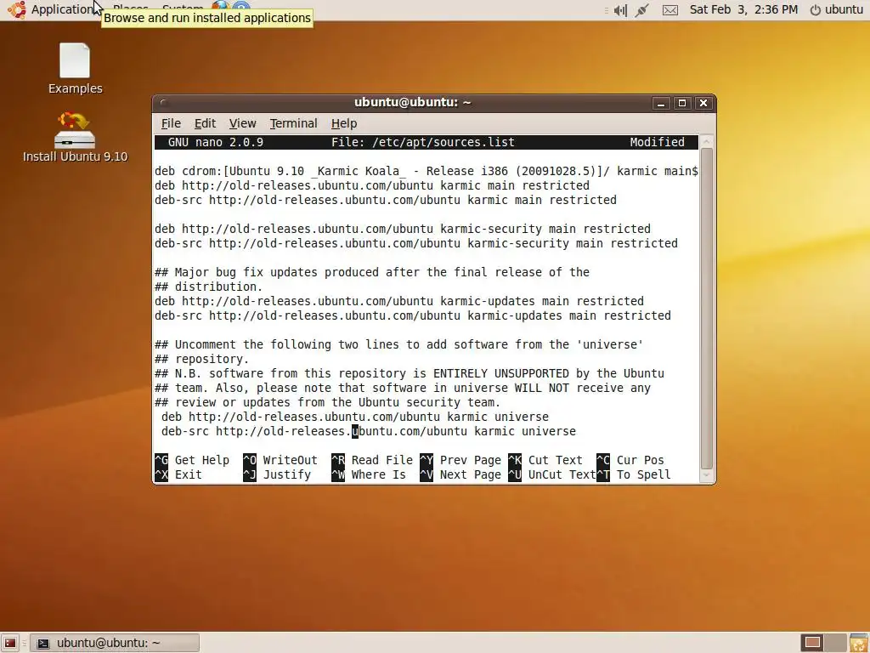Click the 'deb-src' karmic main restricted line
The height and width of the screenshot is (653, 870).
pos(386,200)
